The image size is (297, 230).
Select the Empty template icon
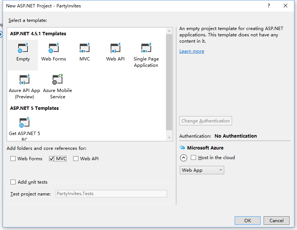click(x=23, y=48)
